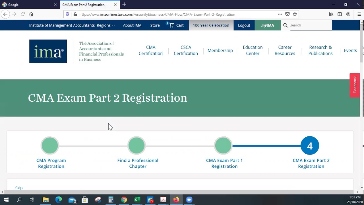
Task: Open Education Center menu
Action: pyautogui.click(x=253, y=50)
